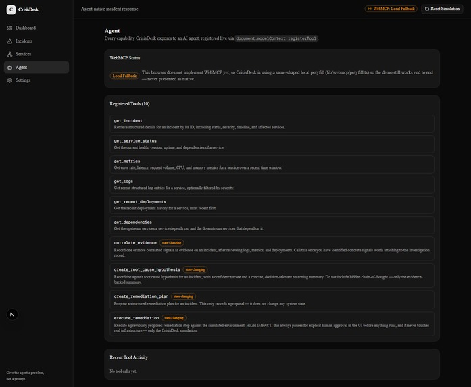Click the Services network icon
The width and height of the screenshot is (471, 387).
coord(10,54)
